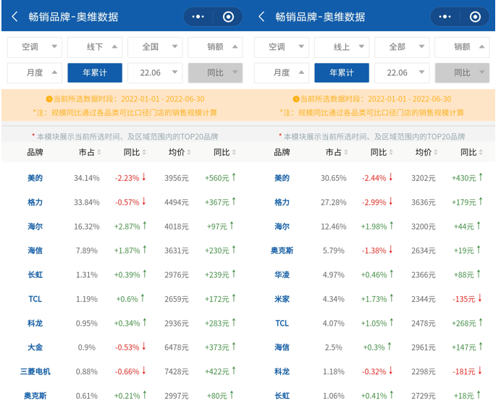The image size is (501, 409).
Task: Open the 空调 category dropdown in right panel
Action: tap(282, 47)
